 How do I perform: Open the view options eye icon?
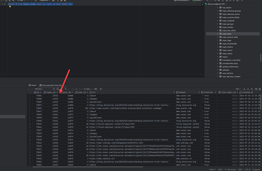(x=256, y=89)
